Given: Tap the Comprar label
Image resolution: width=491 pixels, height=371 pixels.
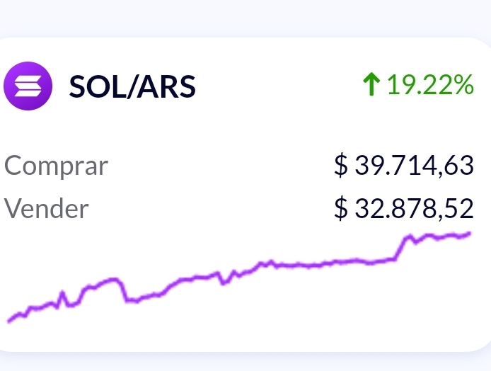Looking at the screenshot, I should (x=56, y=166).
